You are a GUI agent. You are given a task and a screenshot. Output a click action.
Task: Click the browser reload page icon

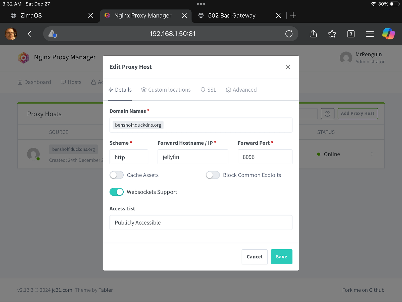[289, 34]
